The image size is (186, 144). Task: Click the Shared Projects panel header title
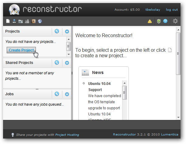19,63
